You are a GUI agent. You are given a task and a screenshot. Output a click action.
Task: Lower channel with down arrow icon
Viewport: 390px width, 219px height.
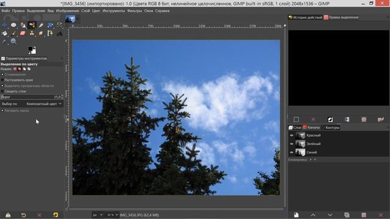(330, 215)
